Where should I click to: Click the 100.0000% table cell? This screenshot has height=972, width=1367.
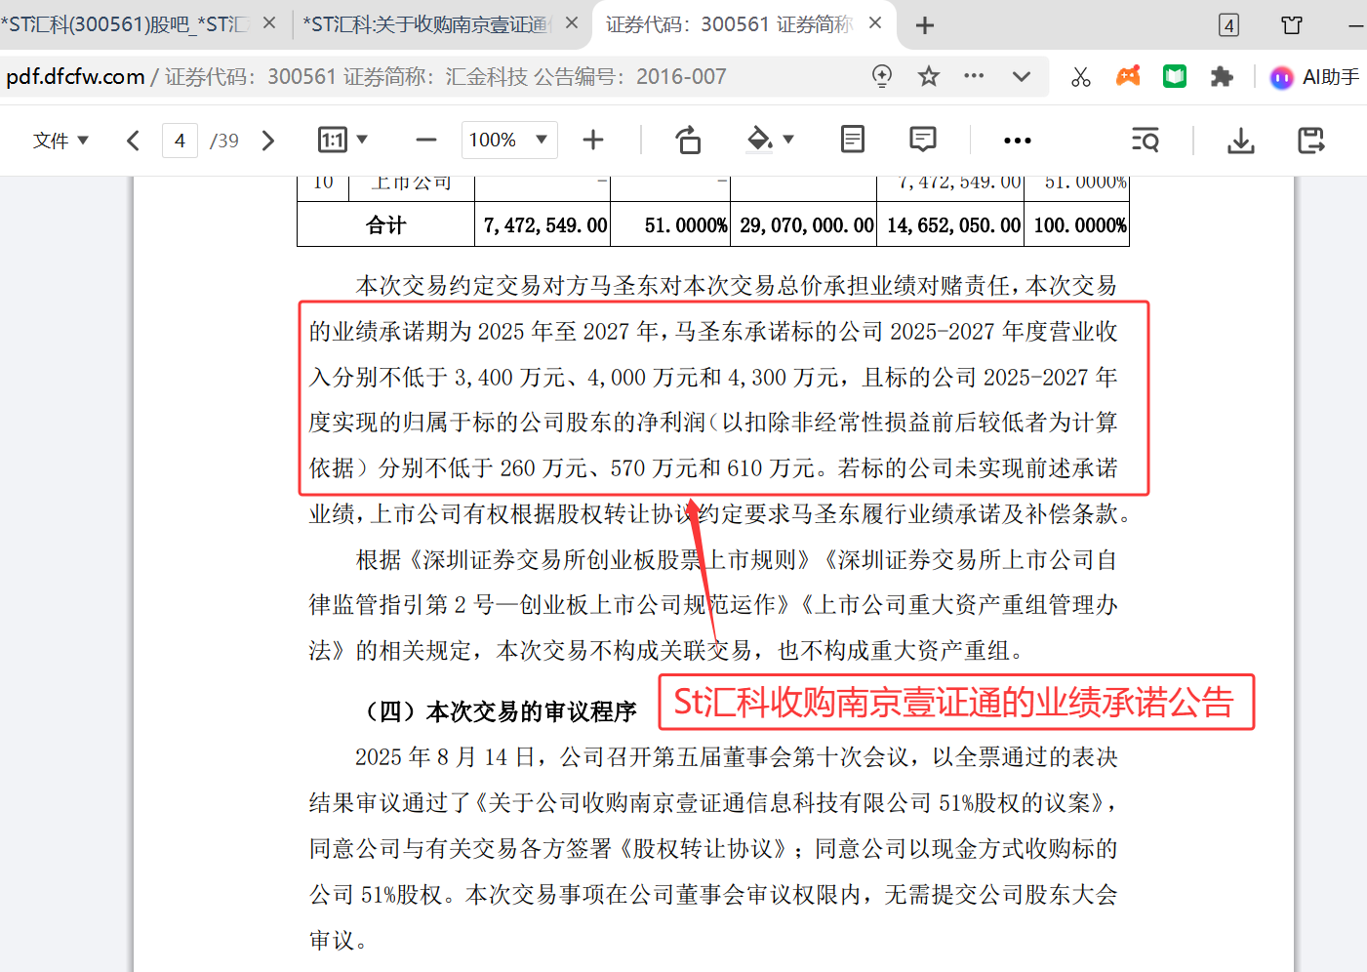tap(1078, 224)
